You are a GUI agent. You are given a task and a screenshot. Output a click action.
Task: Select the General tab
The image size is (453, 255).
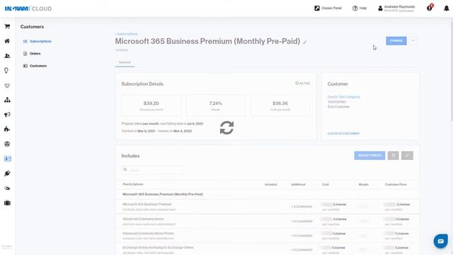[x=125, y=62]
